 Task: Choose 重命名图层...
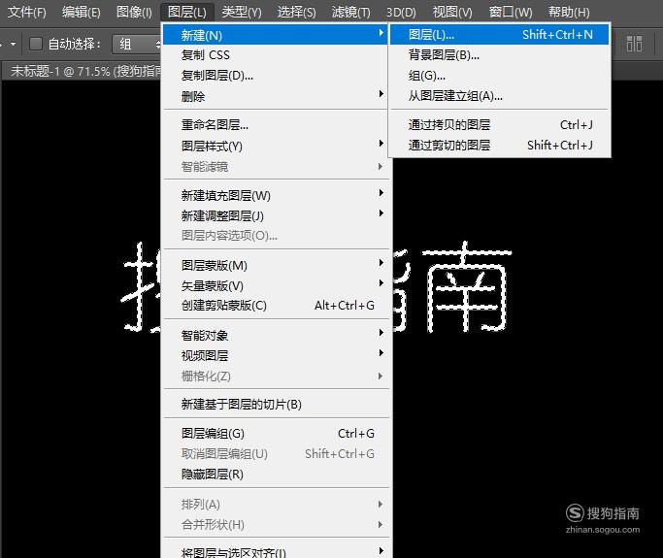275,125
